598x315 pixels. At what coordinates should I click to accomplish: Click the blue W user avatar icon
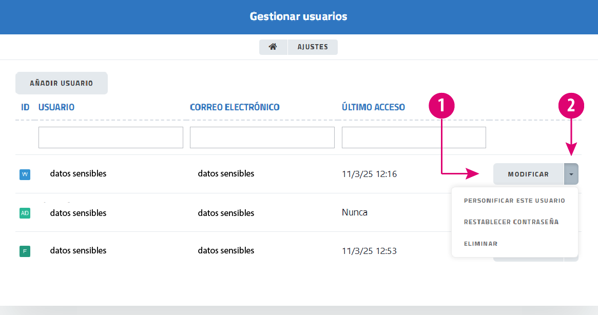25,174
